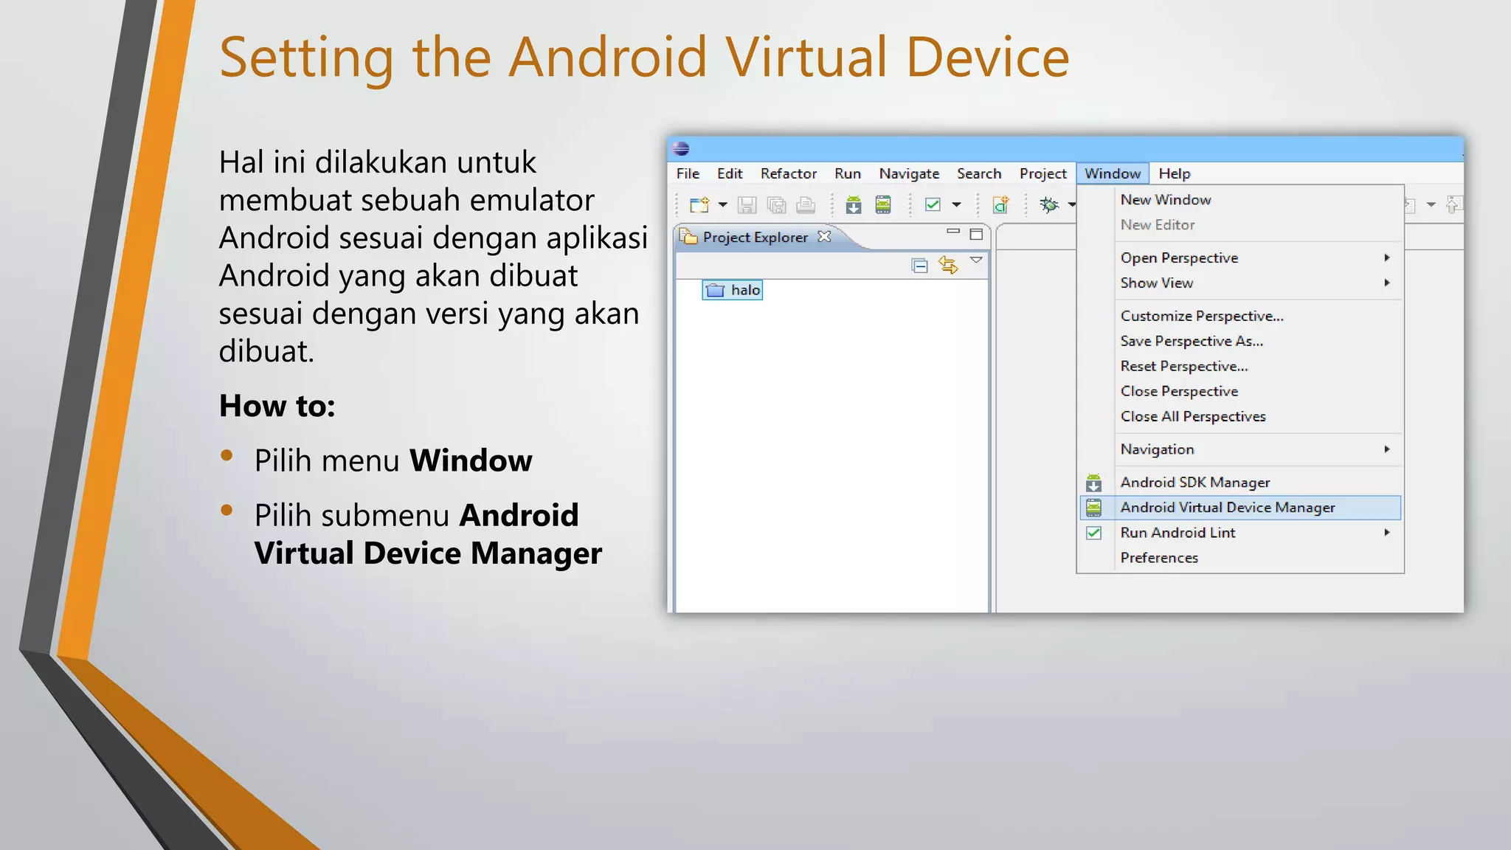Select the Project Explorer tab

click(x=754, y=237)
